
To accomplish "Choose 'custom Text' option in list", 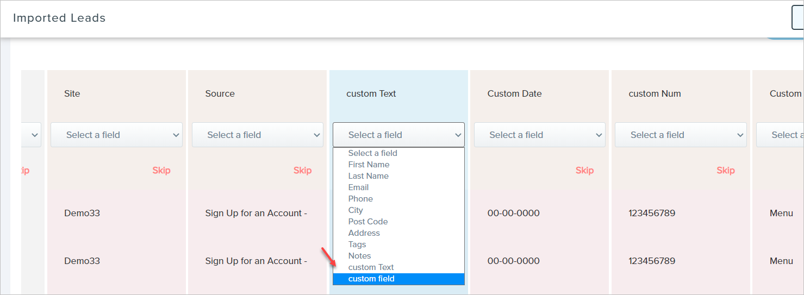I will tap(371, 267).
